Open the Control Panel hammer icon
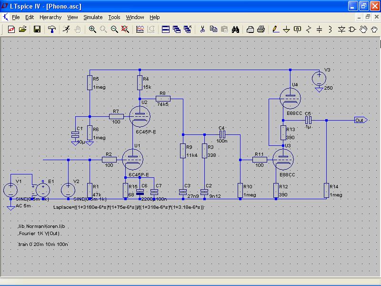381x286 pixels. point(52,30)
